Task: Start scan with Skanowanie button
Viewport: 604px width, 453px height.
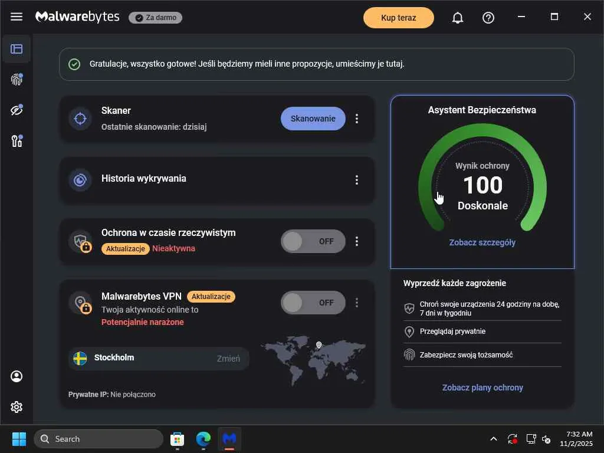Action: [x=313, y=119]
